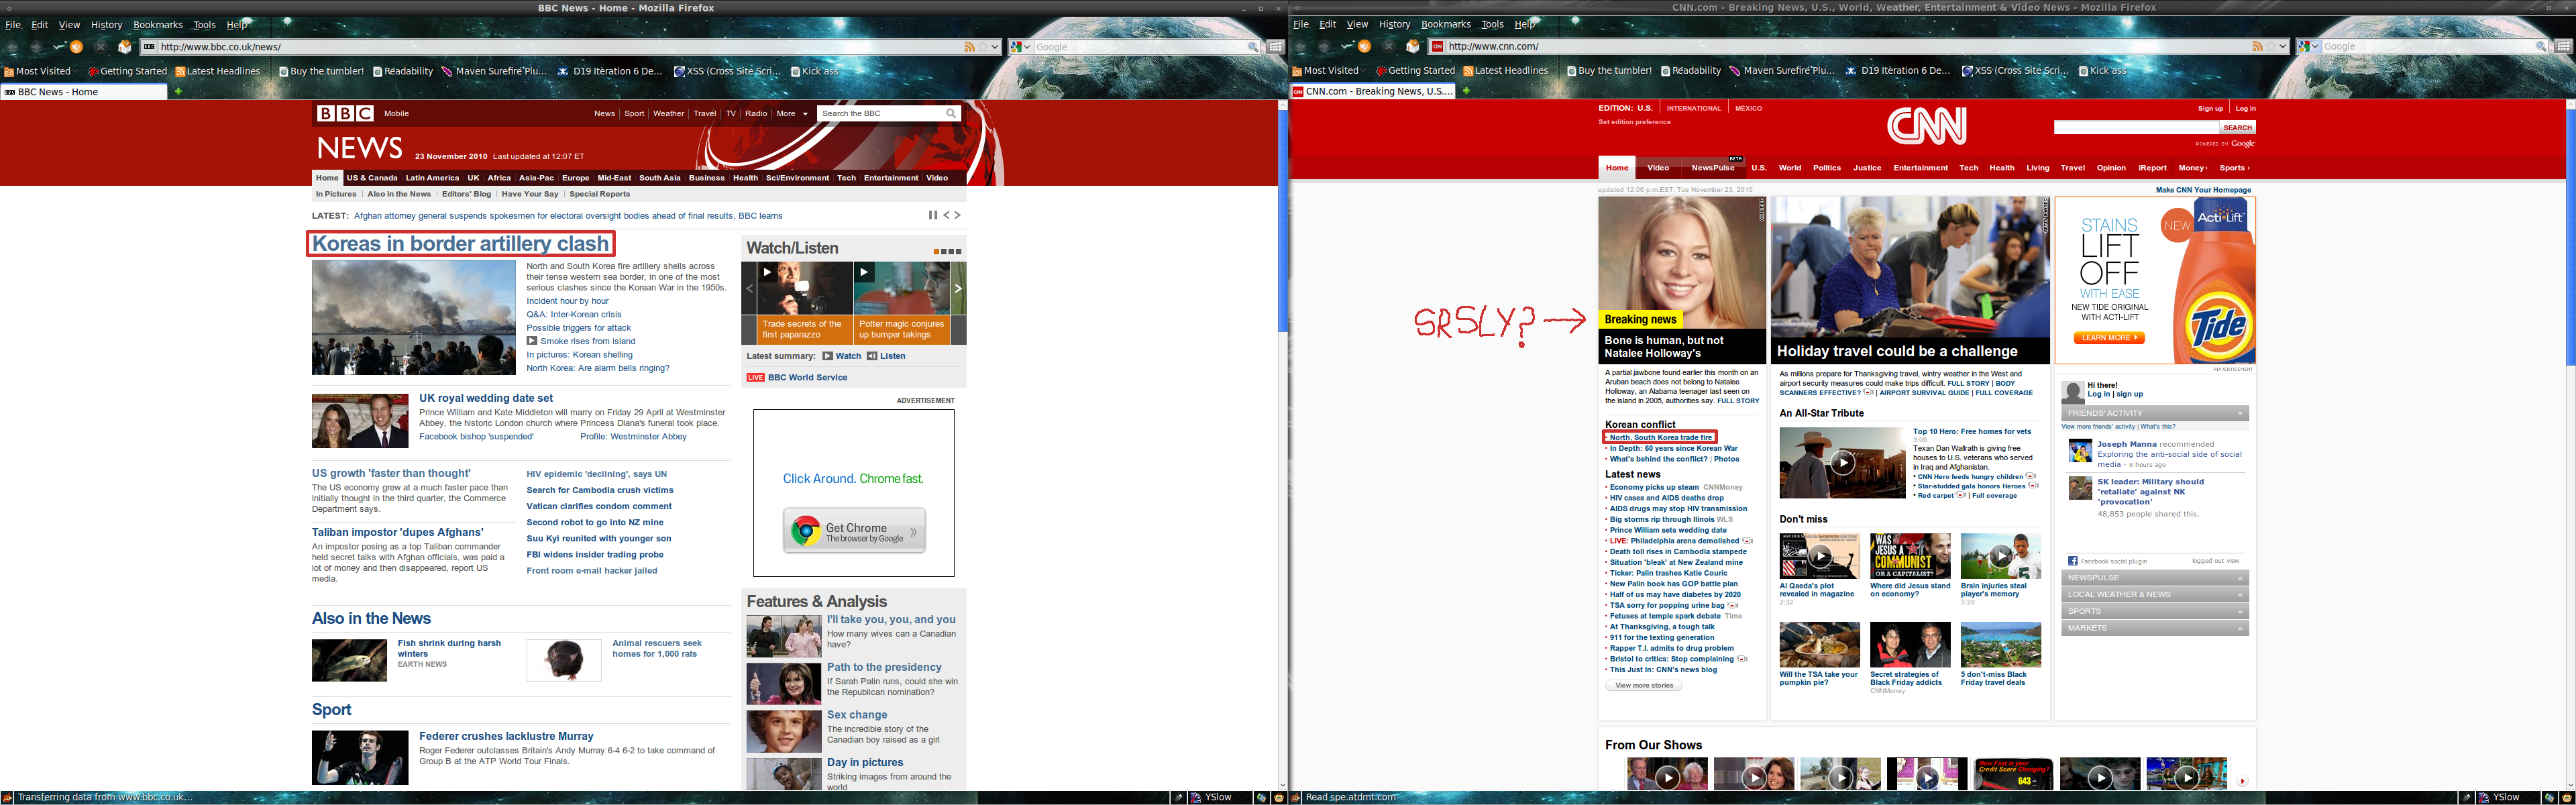Click the CNN SEARCH button
This screenshot has width=2576, height=805.
click(x=2237, y=127)
